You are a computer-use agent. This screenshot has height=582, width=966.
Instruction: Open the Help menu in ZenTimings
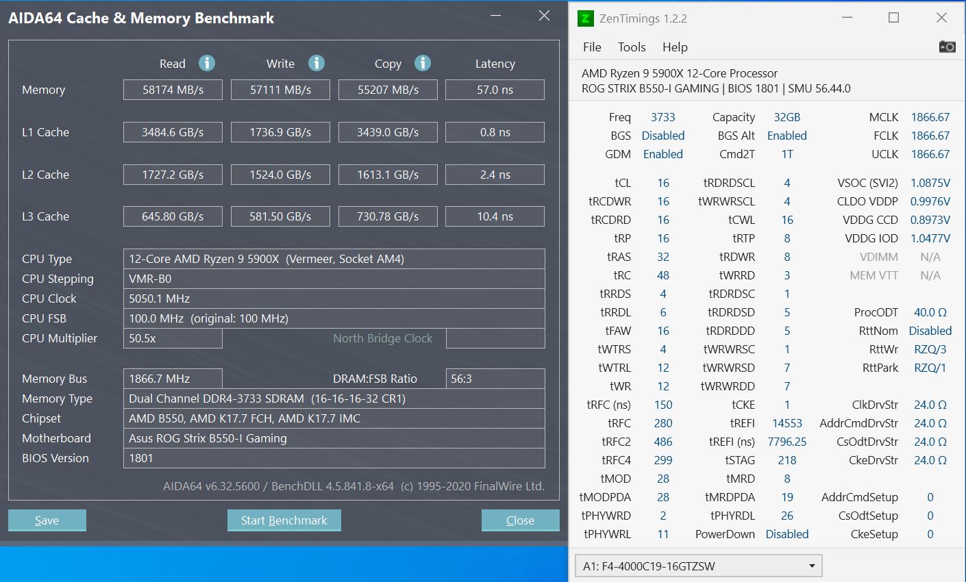pyautogui.click(x=675, y=47)
